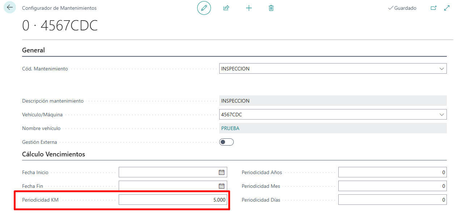466x220 pixels.
Task: Open the Fecha Inicio calendar picker
Action: tap(222, 172)
